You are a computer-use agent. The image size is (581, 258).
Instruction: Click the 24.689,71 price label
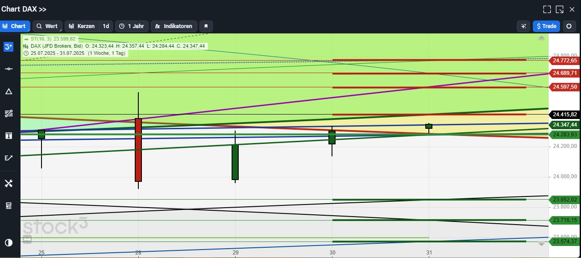point(564,73)
